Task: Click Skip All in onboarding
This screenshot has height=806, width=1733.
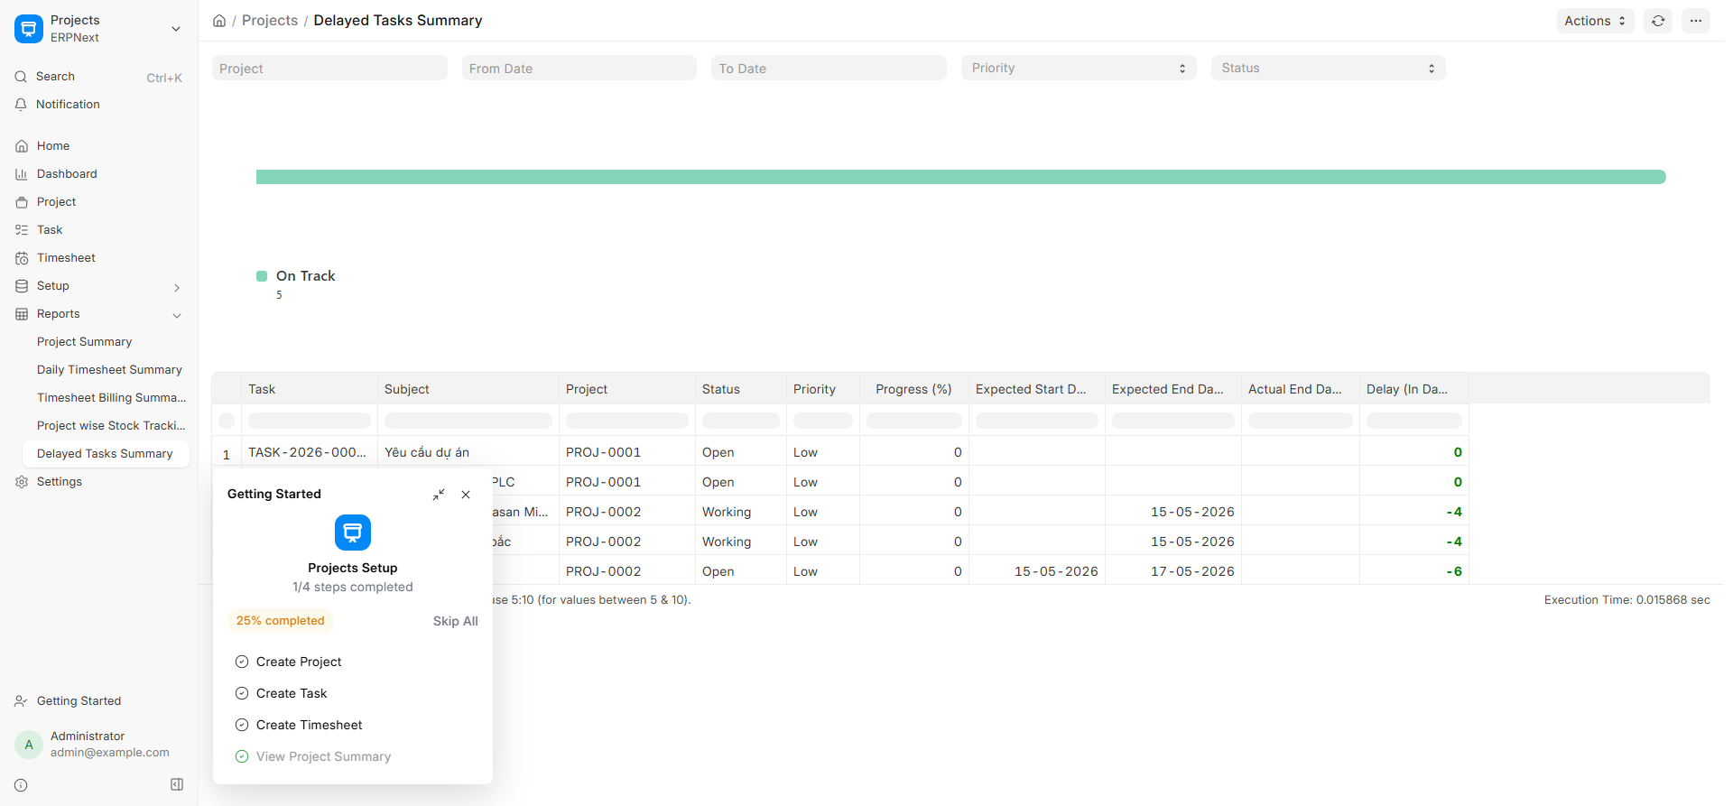Action: [456, 621]
